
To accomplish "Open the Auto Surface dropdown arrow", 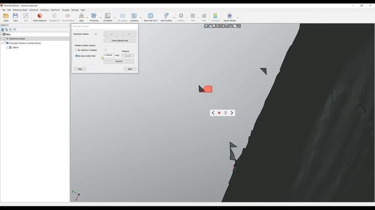I will tap(174, 17).
